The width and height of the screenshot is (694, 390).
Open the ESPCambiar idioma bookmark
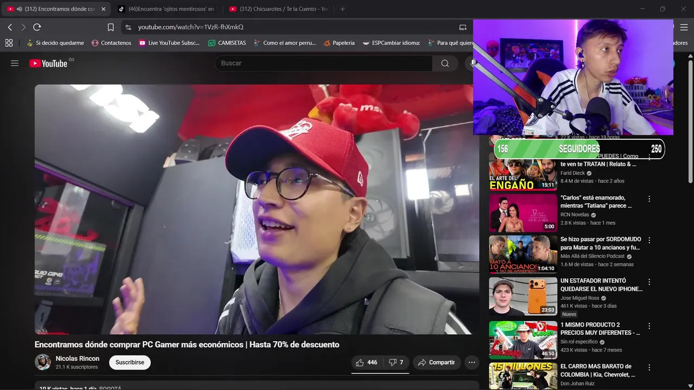[391, 43]
